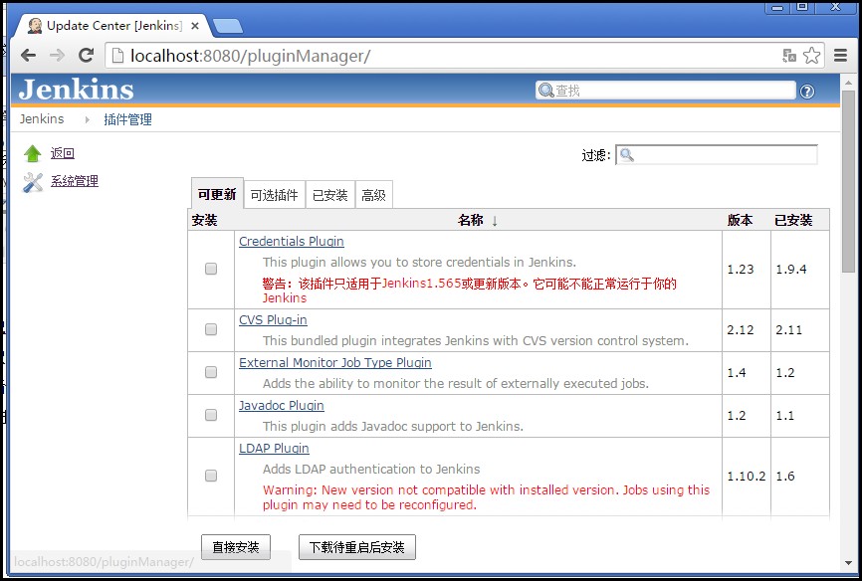This screenshot has height=581, width=862.
Task: Click the vertical scrollbar thumb
Action: tap(848, 180)
